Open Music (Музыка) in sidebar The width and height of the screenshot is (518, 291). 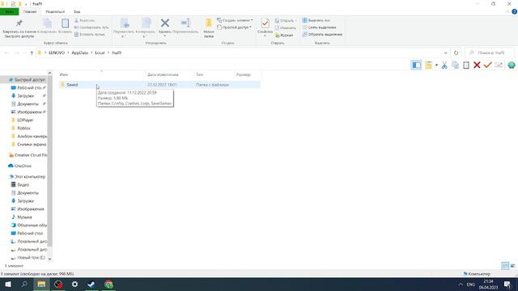click(22, 217)
